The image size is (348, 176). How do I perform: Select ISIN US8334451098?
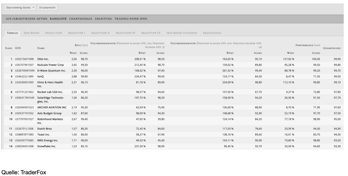(x=24, y=146)
